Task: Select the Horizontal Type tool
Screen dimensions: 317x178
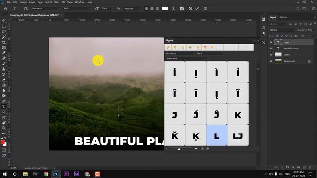Action: point(4,107)
